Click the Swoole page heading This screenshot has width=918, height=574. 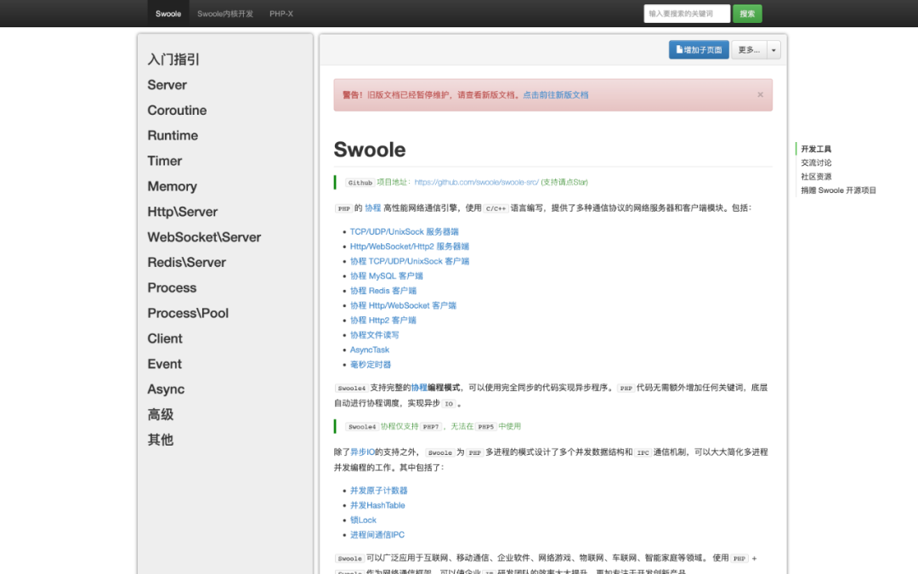[x=370, y=150]
